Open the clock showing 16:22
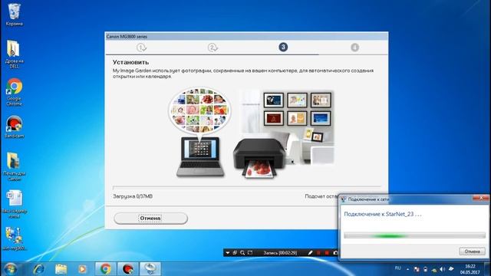Screen dimensions: 491x276 tap(470, 269)
